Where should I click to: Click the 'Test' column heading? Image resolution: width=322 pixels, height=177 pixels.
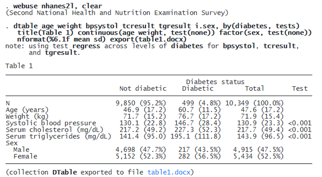[300, 88]
